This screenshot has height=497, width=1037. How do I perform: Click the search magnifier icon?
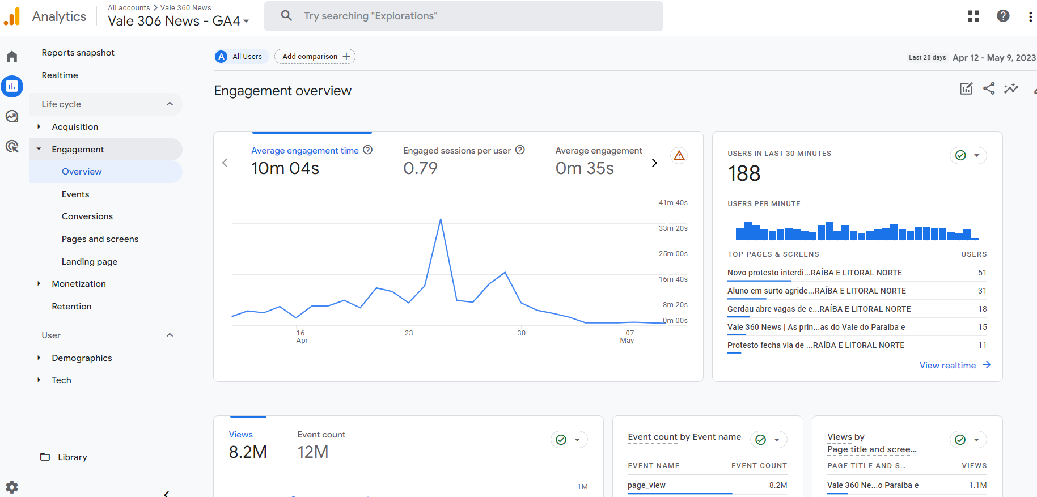point(287,16)
